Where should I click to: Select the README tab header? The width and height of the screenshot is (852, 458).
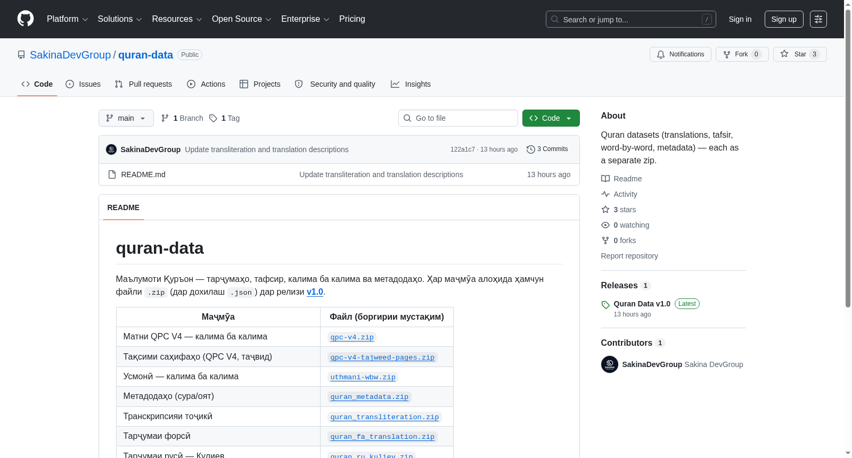click(x=124, y=207)
